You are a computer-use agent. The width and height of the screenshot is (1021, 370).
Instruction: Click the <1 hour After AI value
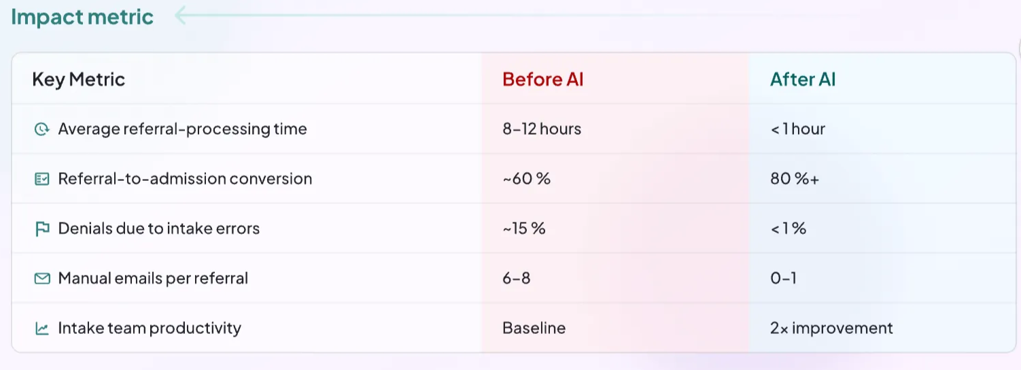pyautogui.click(x=798, y=129)
